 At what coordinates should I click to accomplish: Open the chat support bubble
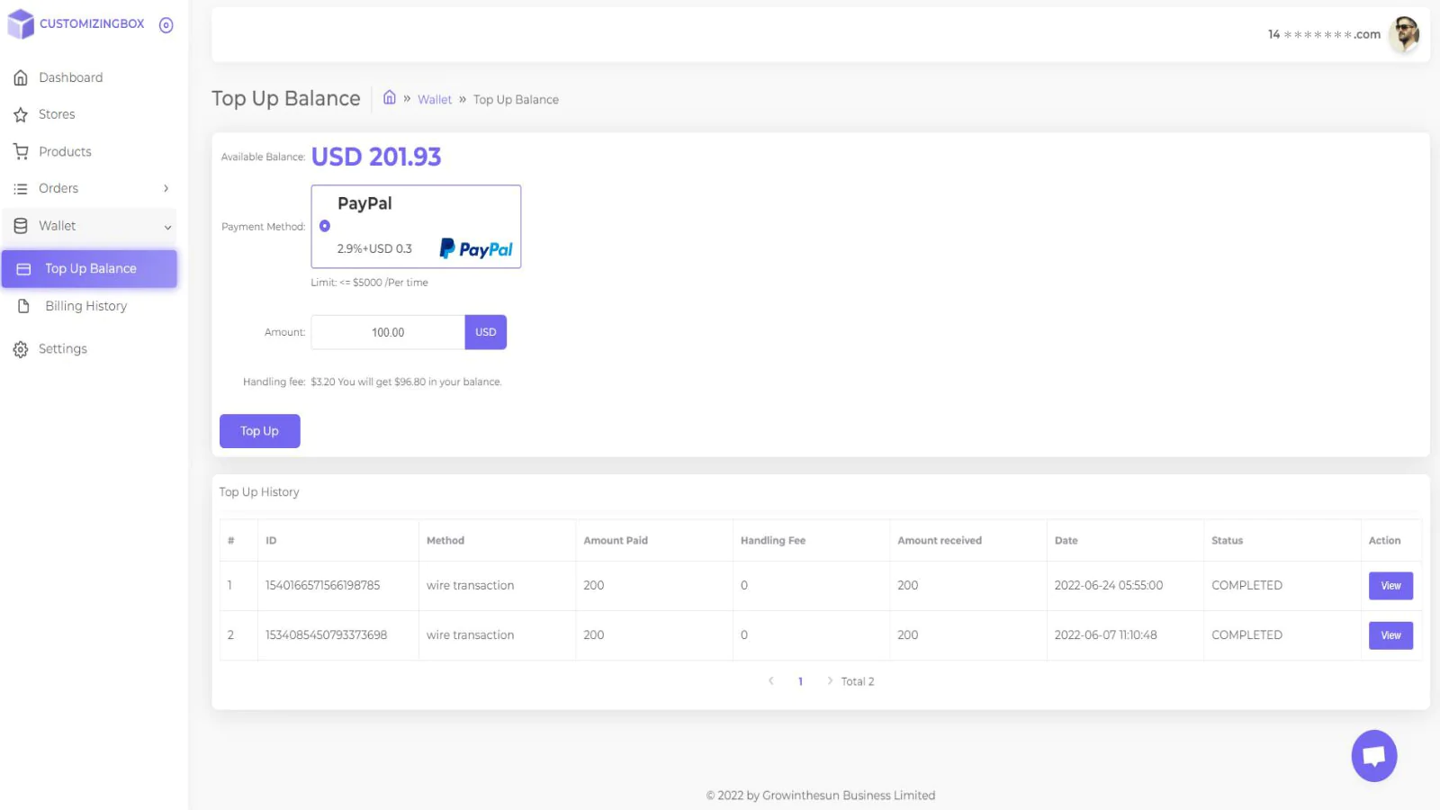[1373, 756]
